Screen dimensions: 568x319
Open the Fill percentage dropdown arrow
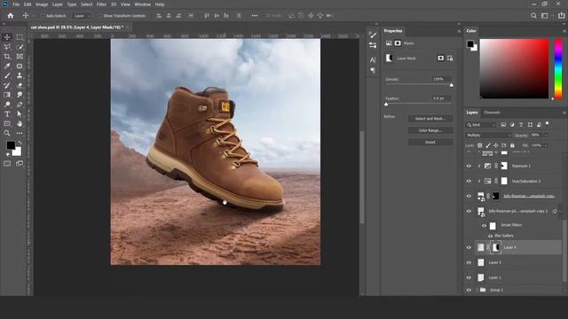pos(546,145)
